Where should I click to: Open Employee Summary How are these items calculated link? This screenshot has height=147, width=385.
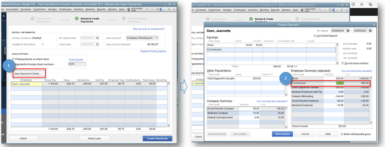click(357, 71)
